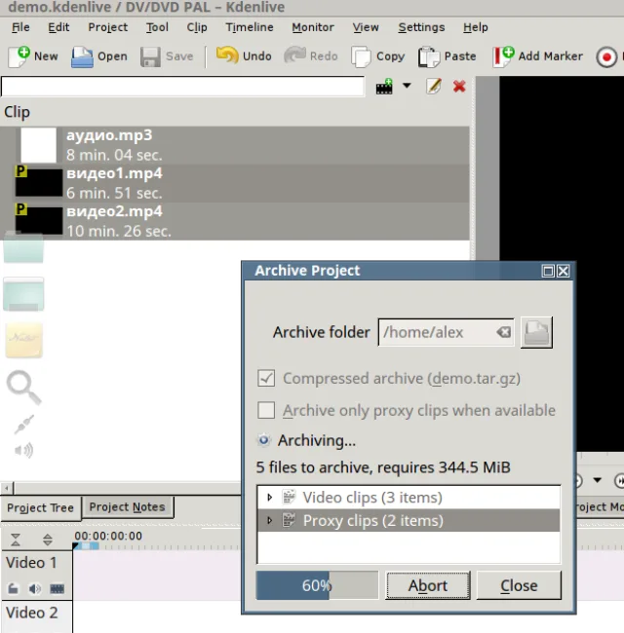Mute audio on Video 1 track
This screenshot has width=624, height=633.
[35, 588]
